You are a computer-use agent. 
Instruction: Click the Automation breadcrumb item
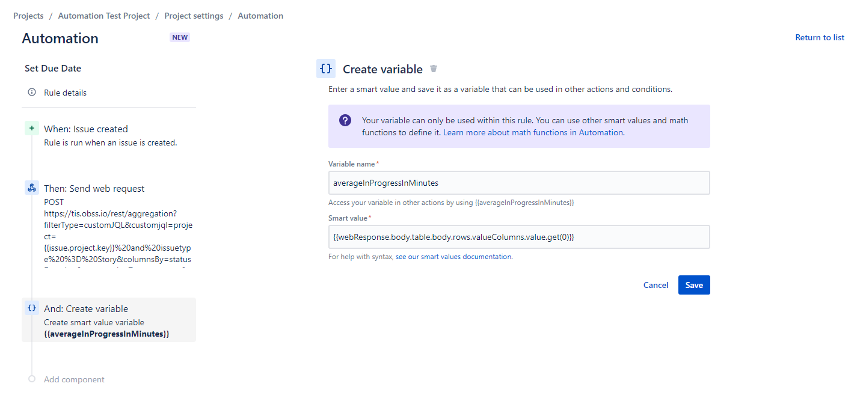260,16
